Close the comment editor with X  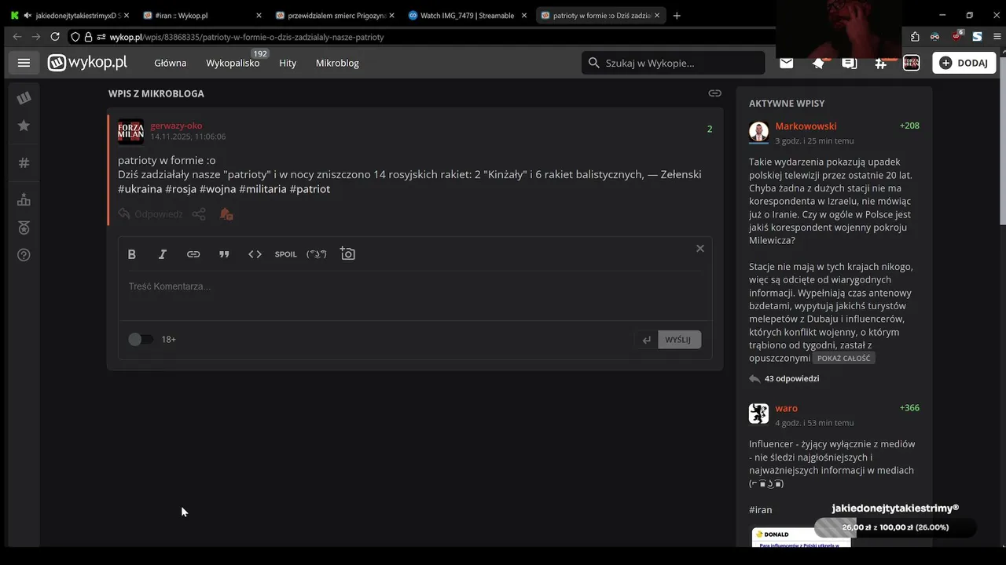coord(699,249)
